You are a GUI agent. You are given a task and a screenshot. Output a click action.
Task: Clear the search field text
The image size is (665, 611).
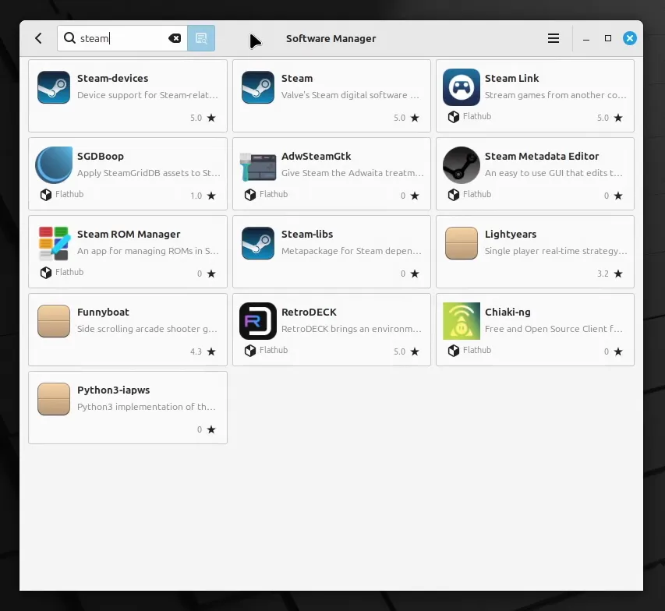(175, 38)
